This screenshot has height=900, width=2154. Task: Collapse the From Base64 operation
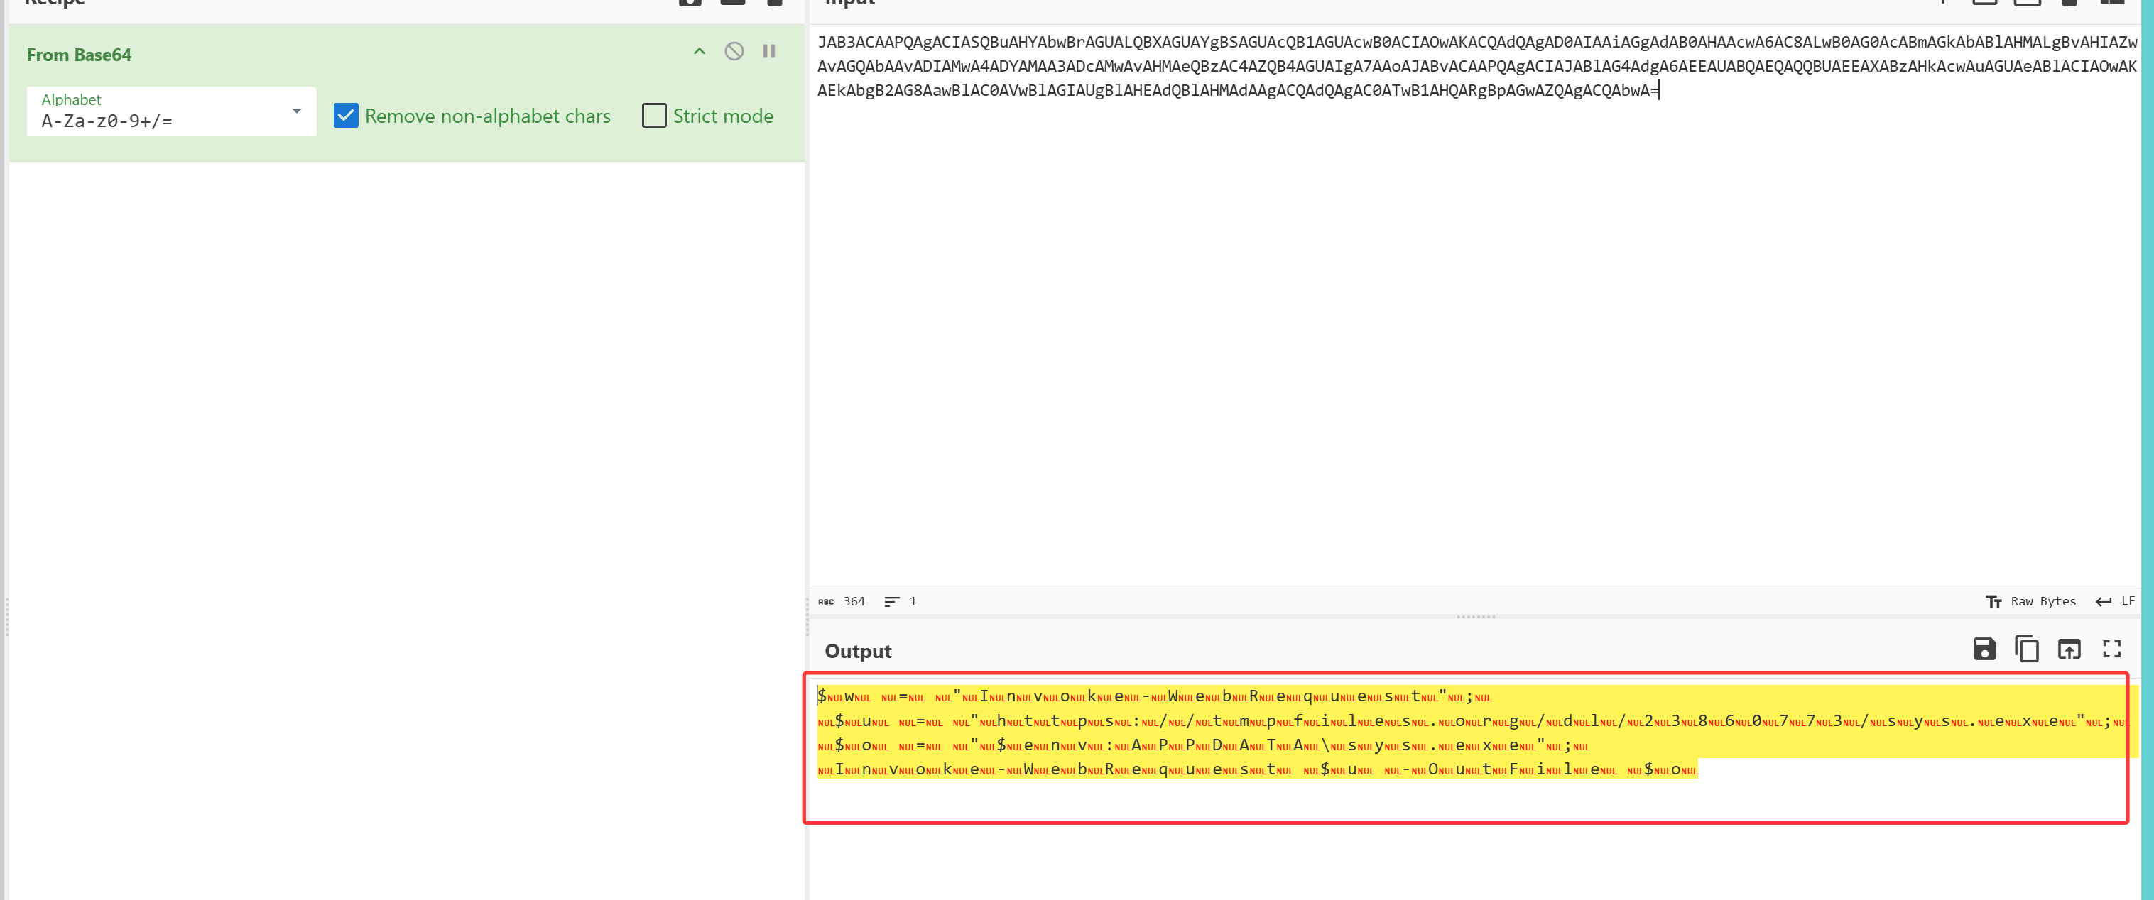click(x=699, y=51)
